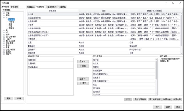The width and height of the screenshot is (184, 111).
Task: Select 砌体柱 in the component tree
Action: point(11,28)
